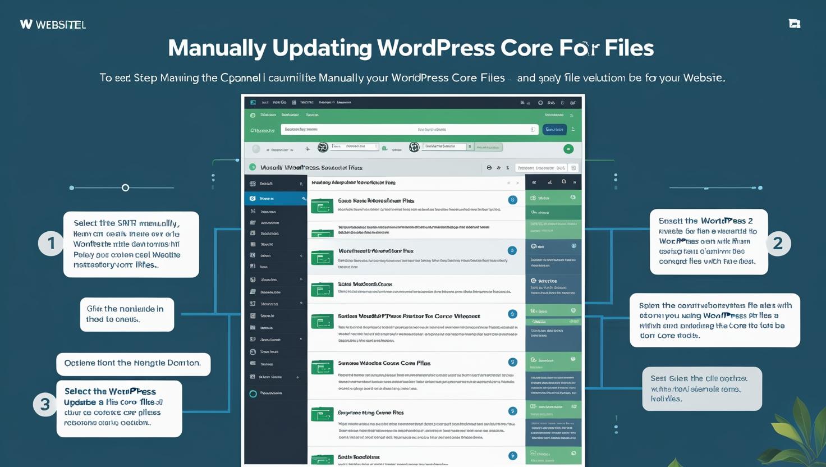This screenshot has width=826, height=467.
Task: Click the 'Weroice' section heading in right panel
Action: 547,281
